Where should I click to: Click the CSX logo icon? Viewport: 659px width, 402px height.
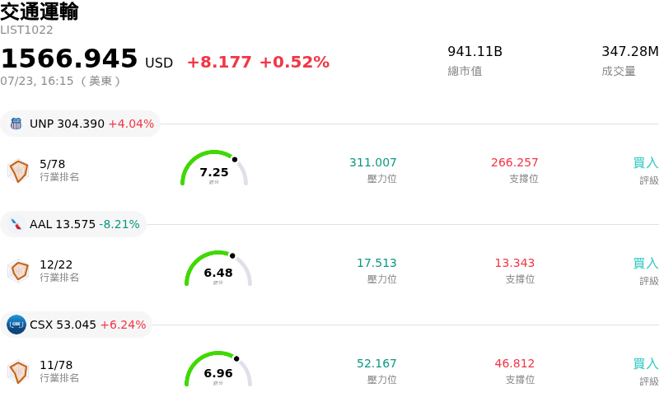[16, 325]
